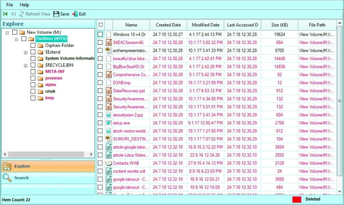Image resolution: width=344 pixels, height=205 pixels.
Task: Click the green first-page navigation arrow icon
Action: pyautogui.click(x=5, y=14)
